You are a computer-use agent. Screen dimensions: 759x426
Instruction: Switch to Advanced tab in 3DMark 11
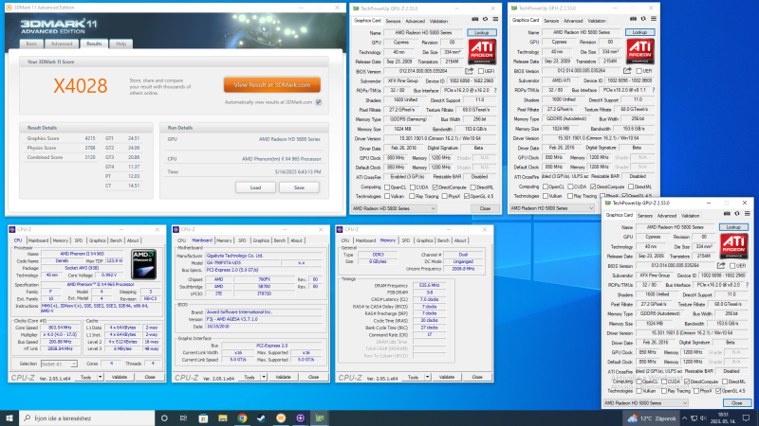click(x=62, y=44)
